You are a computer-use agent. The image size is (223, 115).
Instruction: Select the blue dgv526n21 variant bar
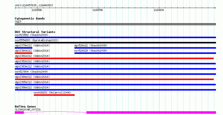pyautogui.click(x=145, y=48)
